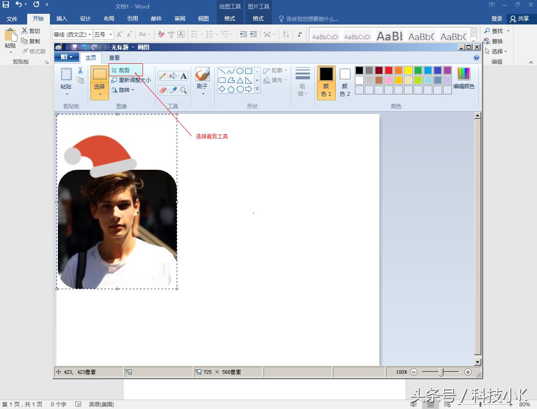The image size is (537, 409).
Task: Pick the red color in Paint palette
Action: tap(389, 70)
